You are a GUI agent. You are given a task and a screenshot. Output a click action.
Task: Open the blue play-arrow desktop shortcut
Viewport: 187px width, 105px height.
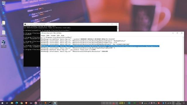tap(4, 13)
